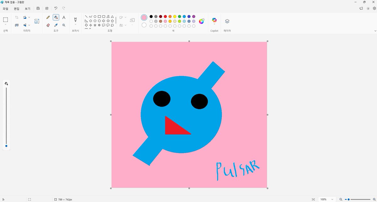Viewport: 377px width, 202px height.
Task: Activate the Magnifier tool
Action: coord(64,25)
